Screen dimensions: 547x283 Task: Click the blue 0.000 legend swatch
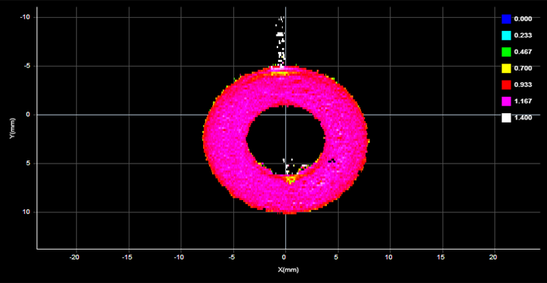pos(506,19)
